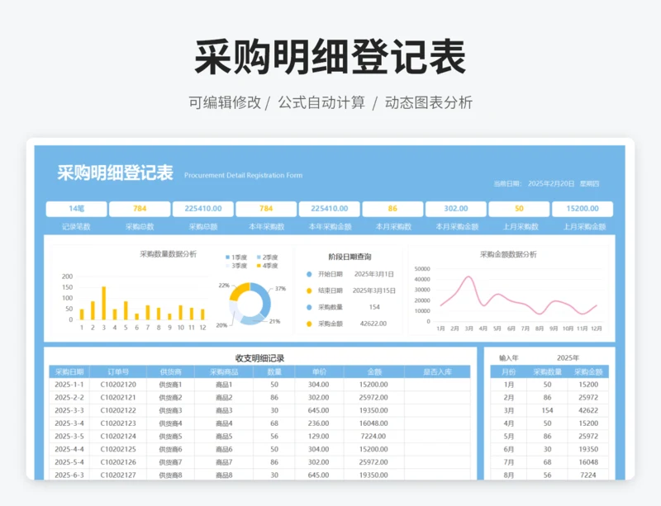Click the product cell 商品6
Screen dimensions: 661x506
pos(224,449)
